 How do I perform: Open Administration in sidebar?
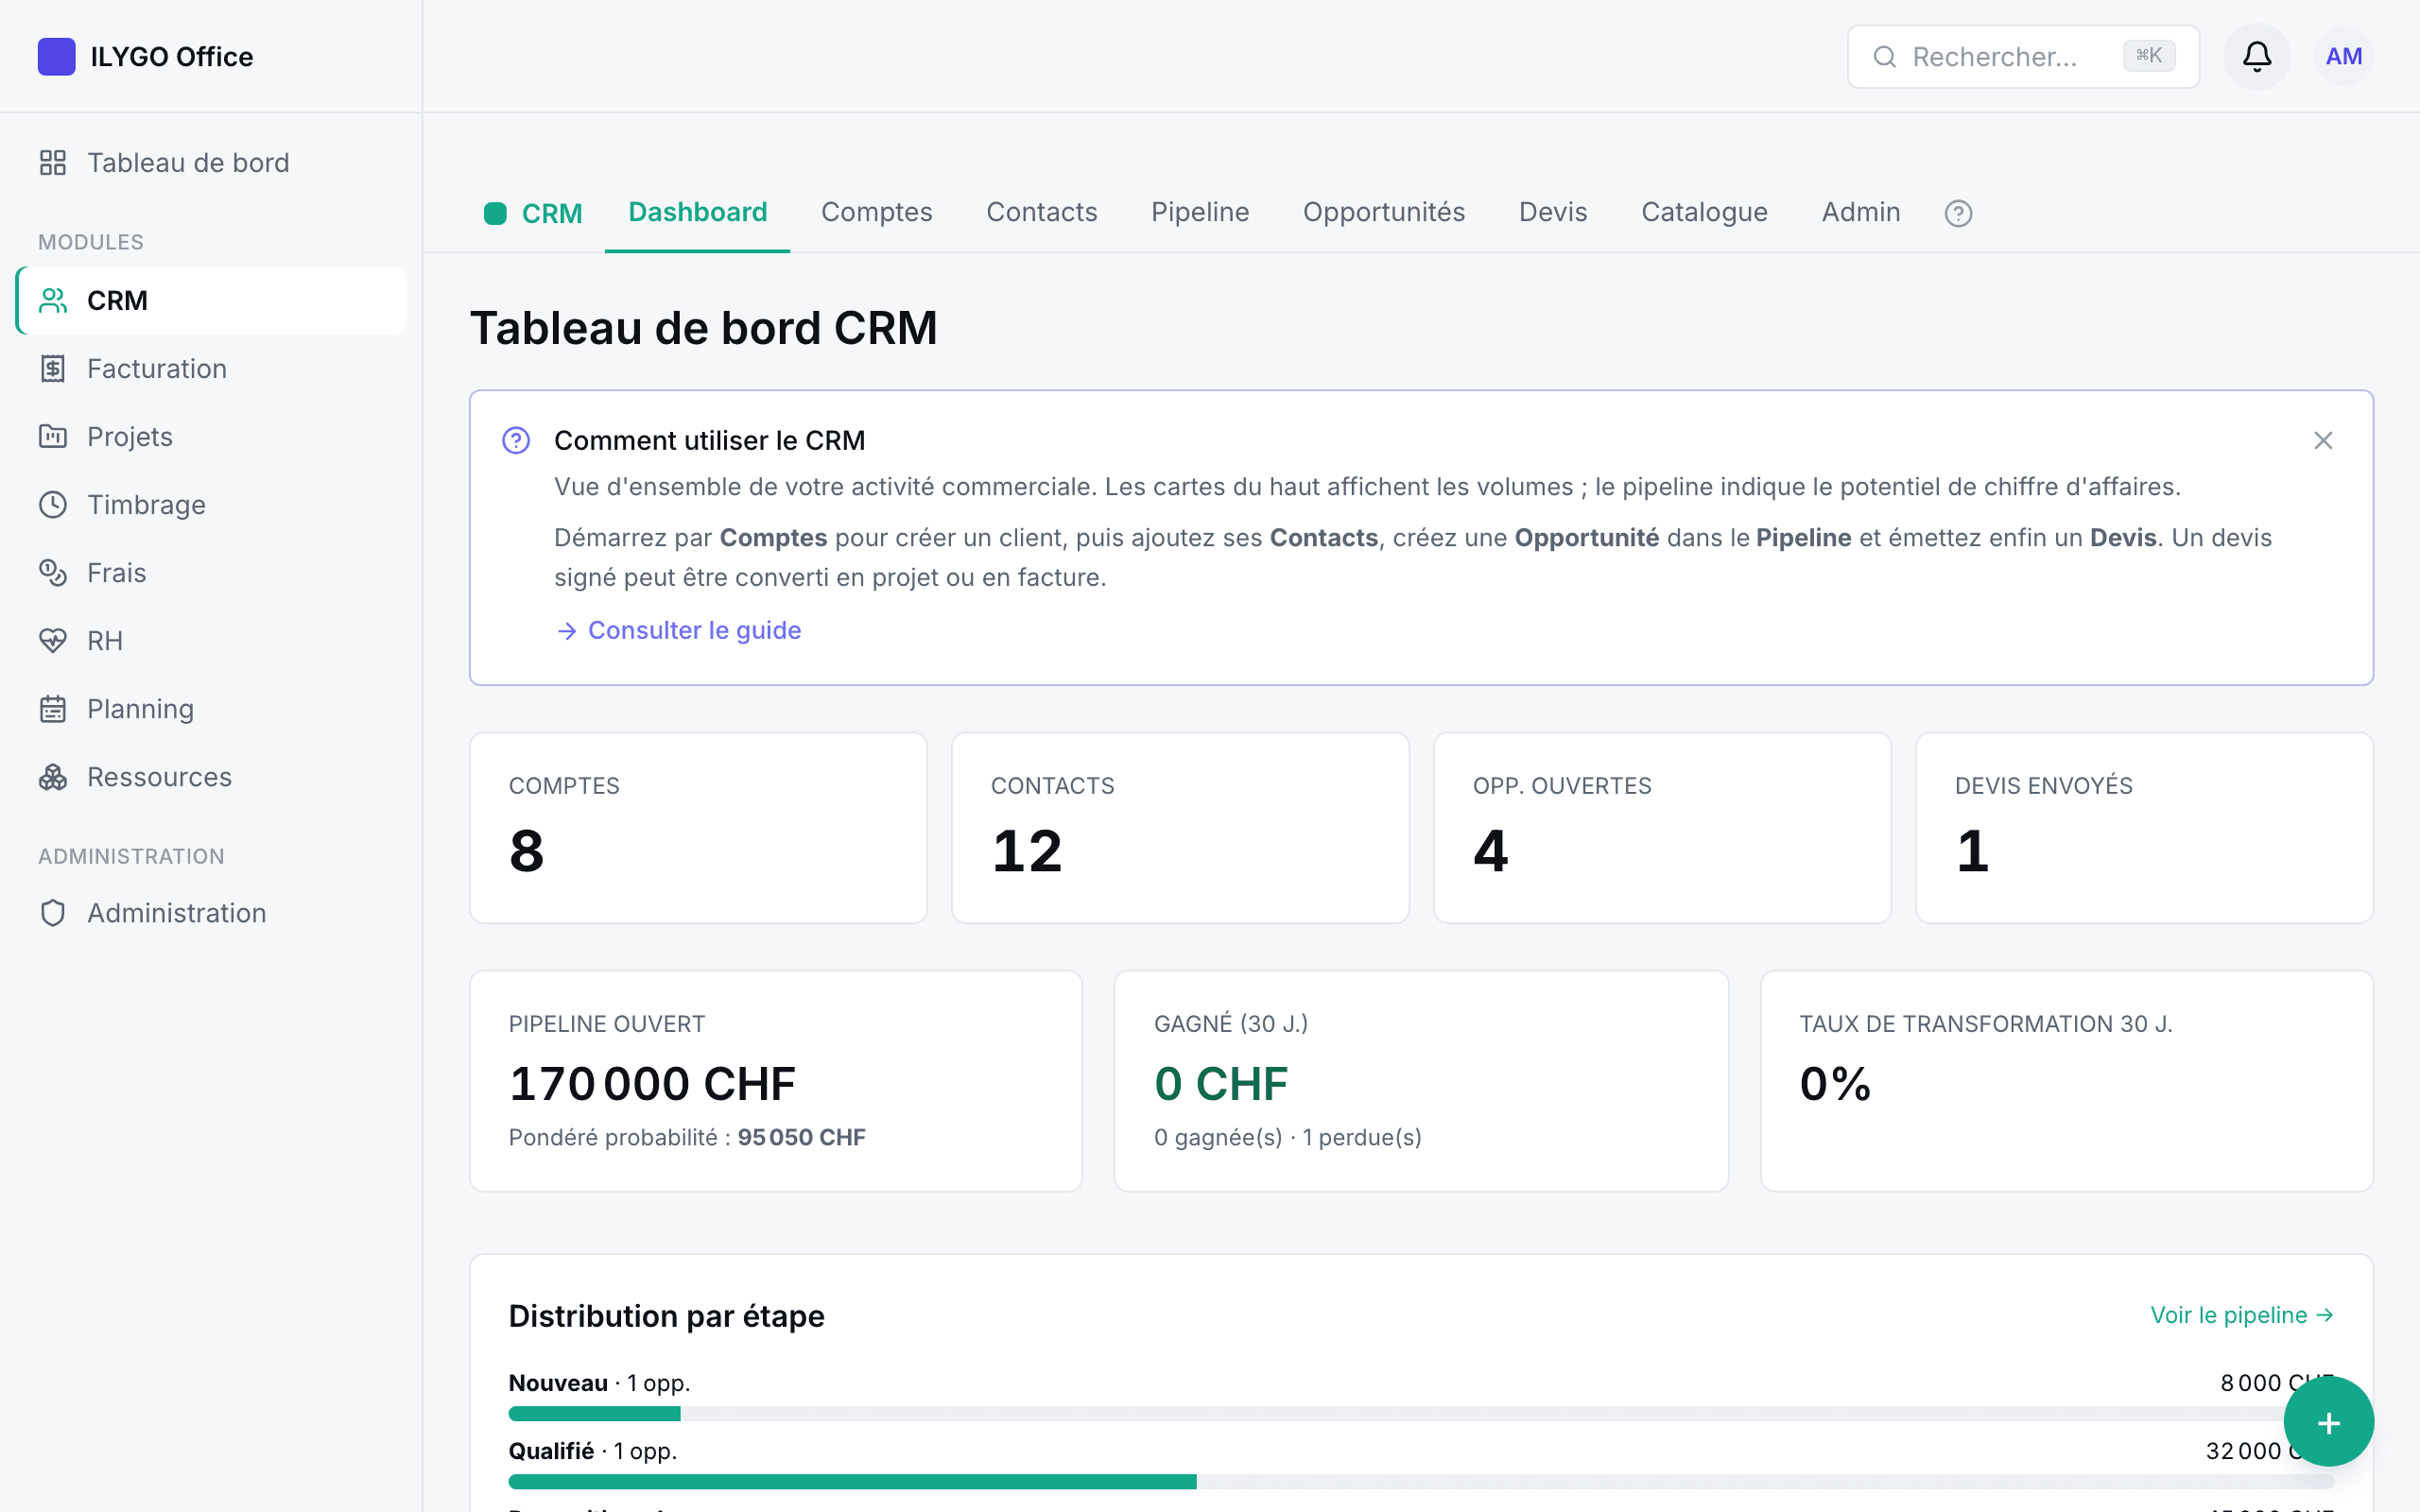point(211,912)
